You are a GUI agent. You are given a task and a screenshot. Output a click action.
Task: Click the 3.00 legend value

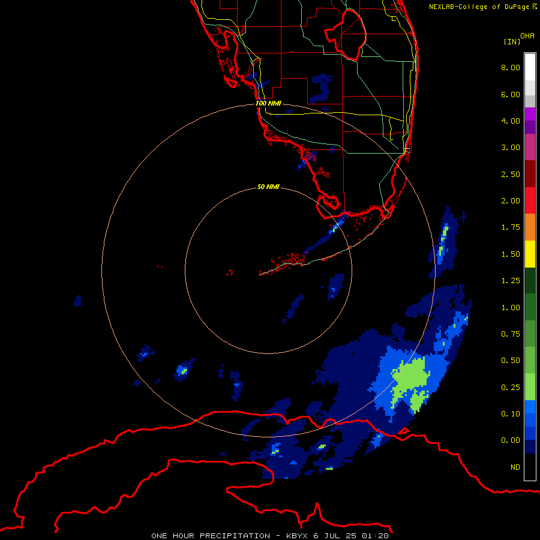511,148
